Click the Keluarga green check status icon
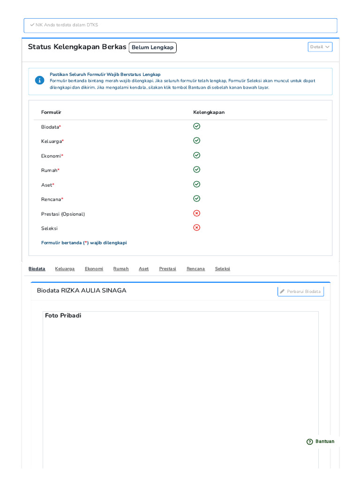The height and width of the screenshot is (480, 360). 197,141
